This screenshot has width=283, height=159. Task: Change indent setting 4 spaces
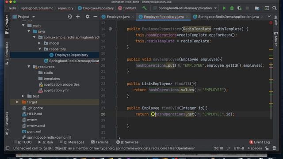[x=255, y=148]
